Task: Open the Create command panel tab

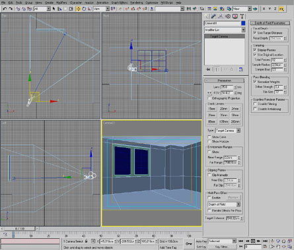Action: click(206, 16)
